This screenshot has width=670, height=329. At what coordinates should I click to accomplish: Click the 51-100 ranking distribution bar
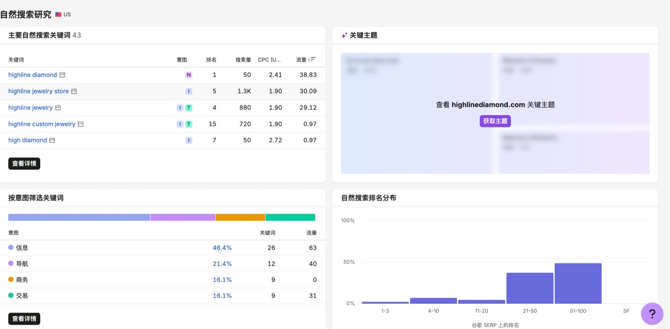578,283
